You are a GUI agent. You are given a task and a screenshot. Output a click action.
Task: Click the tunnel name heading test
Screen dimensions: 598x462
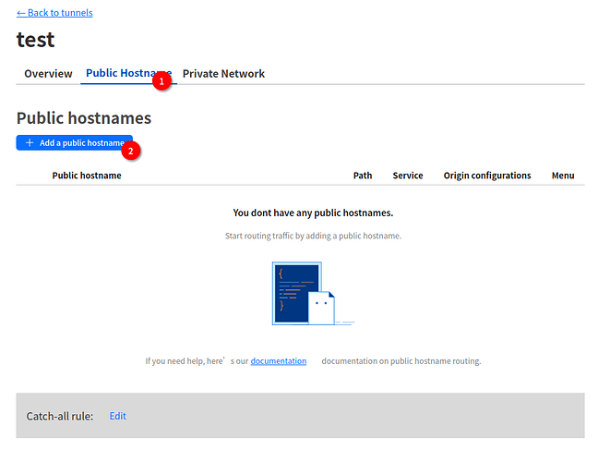35,40
